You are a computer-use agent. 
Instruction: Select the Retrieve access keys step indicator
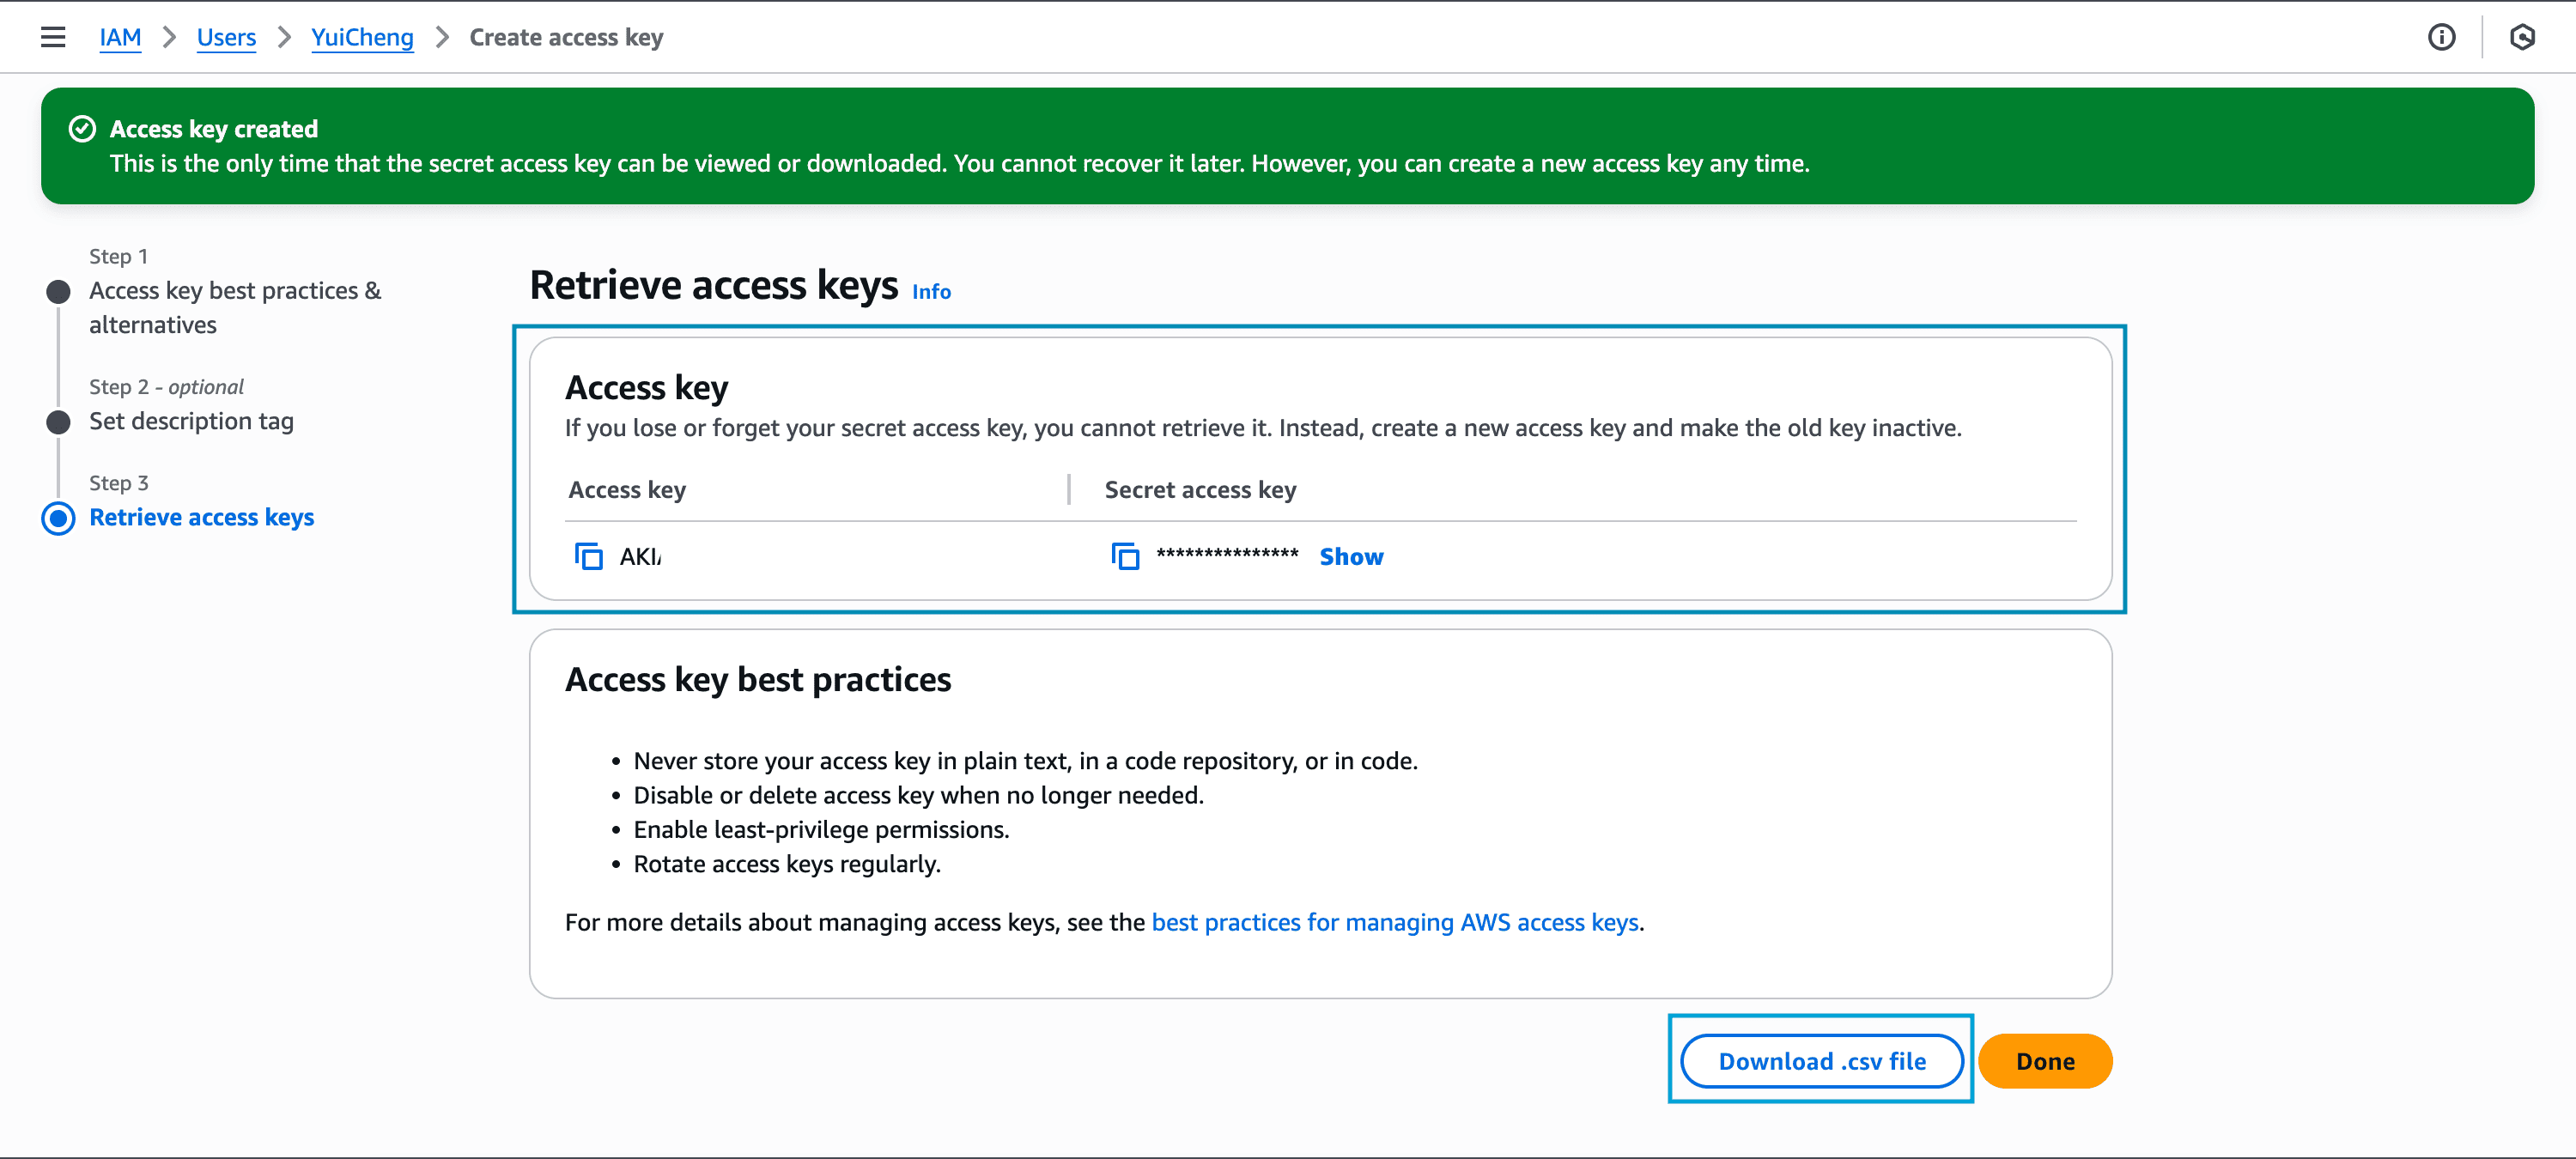click(x=59, y=518)
